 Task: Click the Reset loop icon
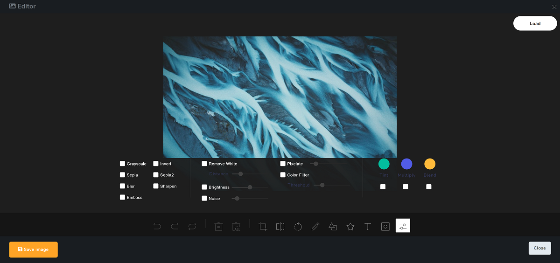click(192, 227)
